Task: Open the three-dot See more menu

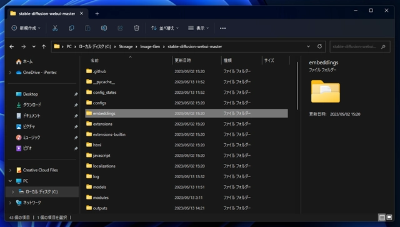Action: tap(222, 28)
